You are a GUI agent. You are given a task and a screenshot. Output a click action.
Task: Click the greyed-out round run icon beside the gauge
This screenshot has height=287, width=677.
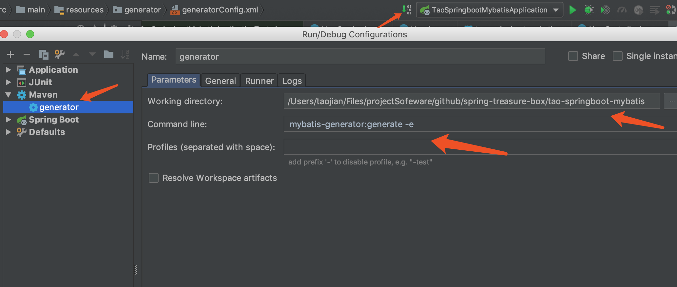[638, 10]
